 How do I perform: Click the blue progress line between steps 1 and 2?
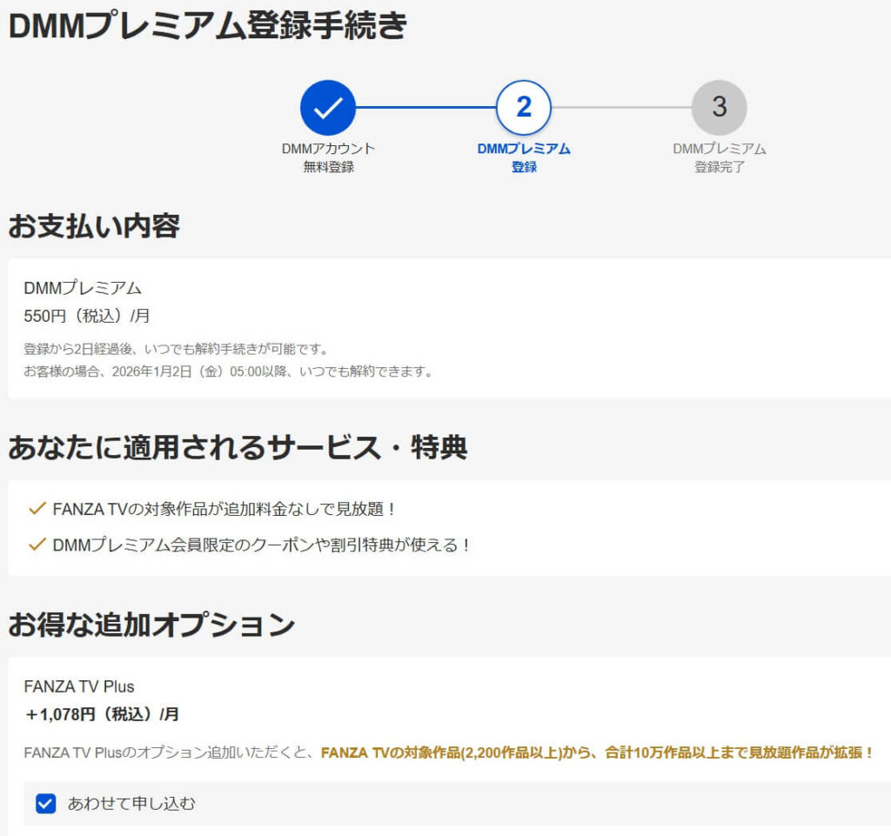425,108
